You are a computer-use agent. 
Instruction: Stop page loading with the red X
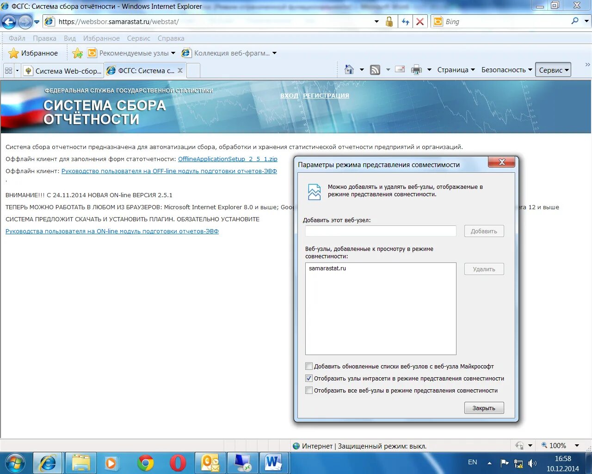tap(420, 22)
